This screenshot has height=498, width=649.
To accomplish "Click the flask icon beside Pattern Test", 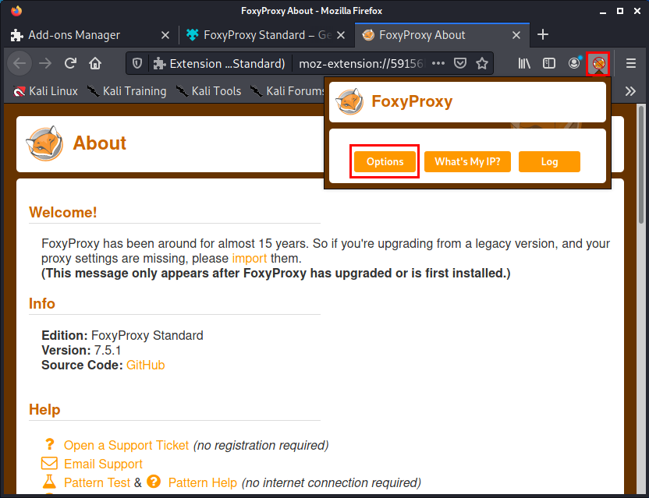I will click(49, 482).
